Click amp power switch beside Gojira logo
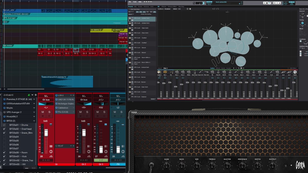This screenshot has height=173, width=308. click(285, 165)
